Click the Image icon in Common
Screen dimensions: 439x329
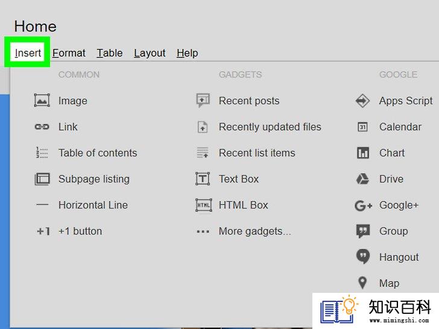[42, 101]
